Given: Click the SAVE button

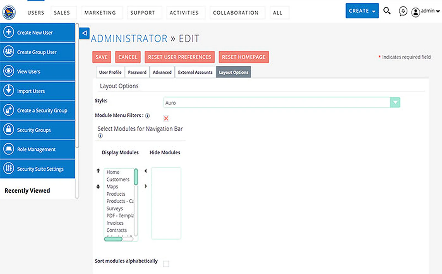Looking at the screenshot, I should (102, 57).
